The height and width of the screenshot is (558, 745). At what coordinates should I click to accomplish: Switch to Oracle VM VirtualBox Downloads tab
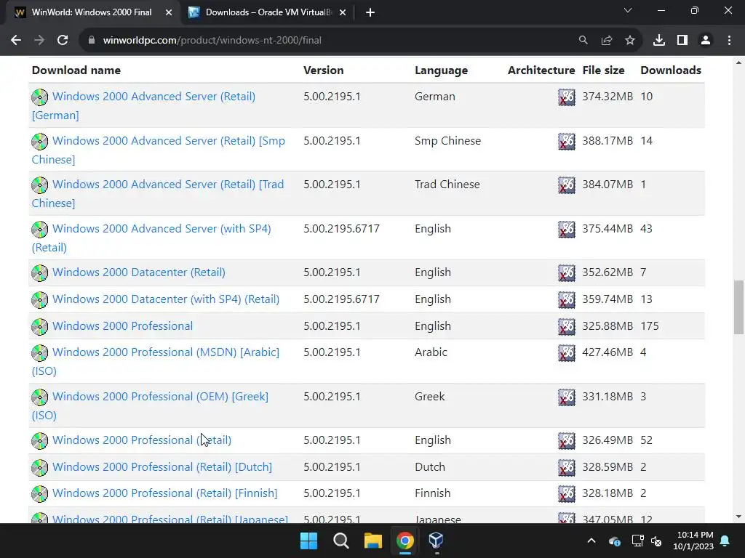[268, 12]
